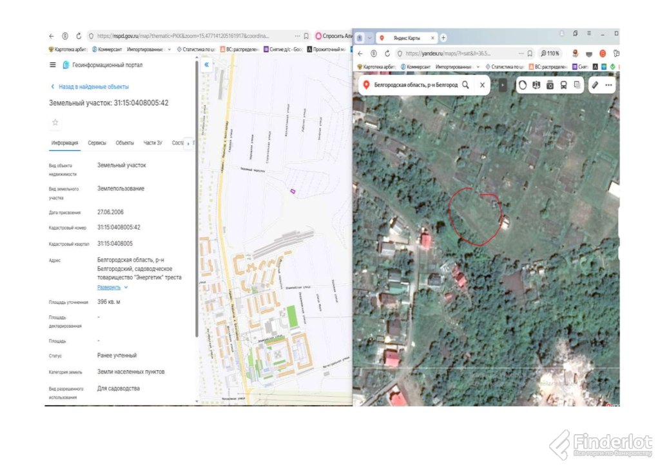Go back via Назад в найденные объекты

tap(90, 86)
